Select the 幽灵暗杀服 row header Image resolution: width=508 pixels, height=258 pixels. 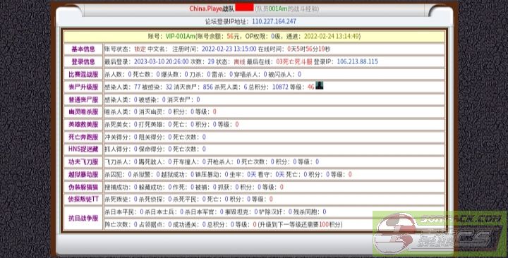point(83,111)
